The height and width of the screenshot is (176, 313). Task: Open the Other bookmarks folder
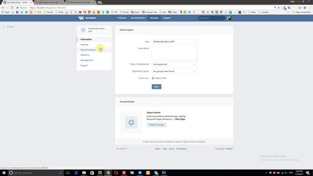(301, 12)
